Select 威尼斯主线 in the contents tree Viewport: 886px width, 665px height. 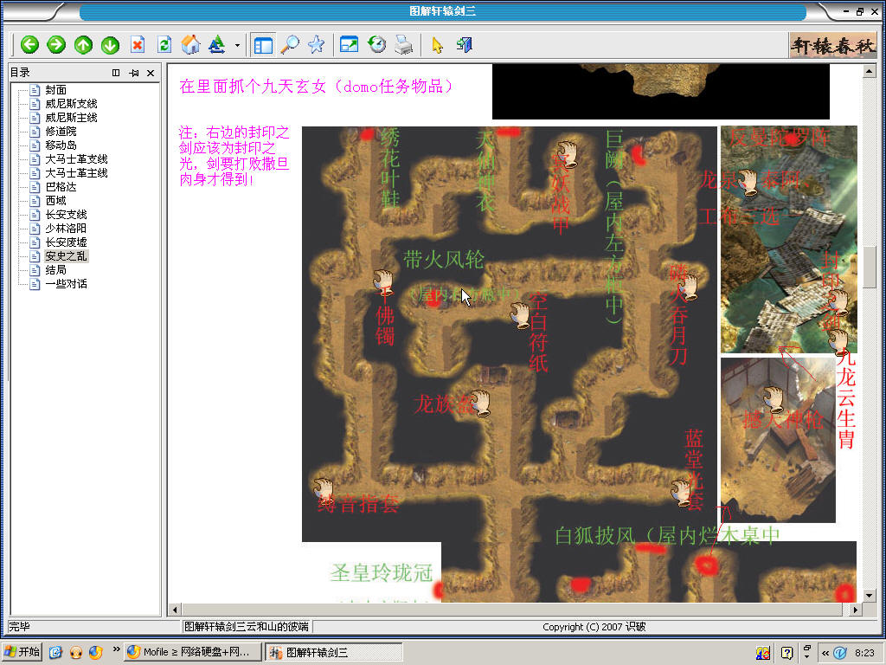pos(71,118)
